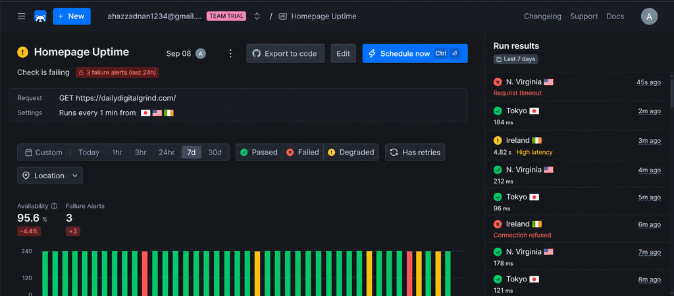The width and height of the screenshot is (674, 296).
Task: Open Ireland Connection refused result
Action: click(x=577, y=228)
